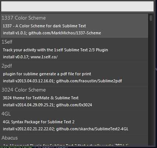Click the github.com/skarcha/SublimeText2-4GL install line

[x=66, y=129]
